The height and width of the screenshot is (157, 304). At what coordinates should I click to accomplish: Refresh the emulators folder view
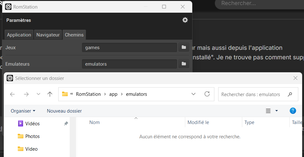coord(207,94)
